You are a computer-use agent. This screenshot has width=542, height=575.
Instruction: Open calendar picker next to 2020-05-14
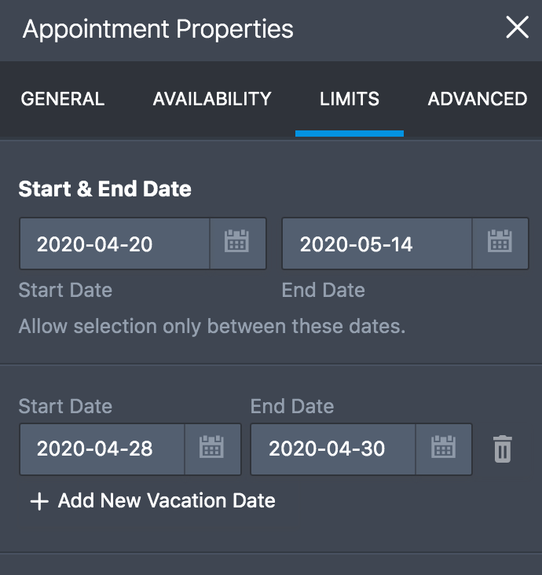click(500, 244)
